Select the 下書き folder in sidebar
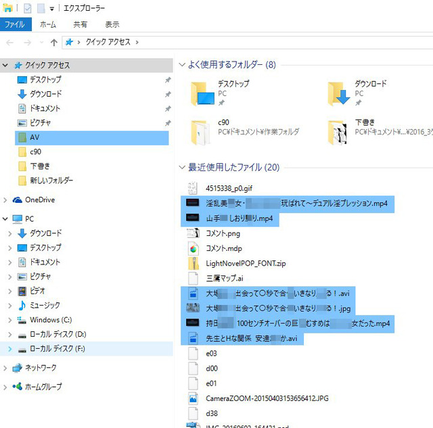Screen dimensions: 433x428 pos(40,166)
